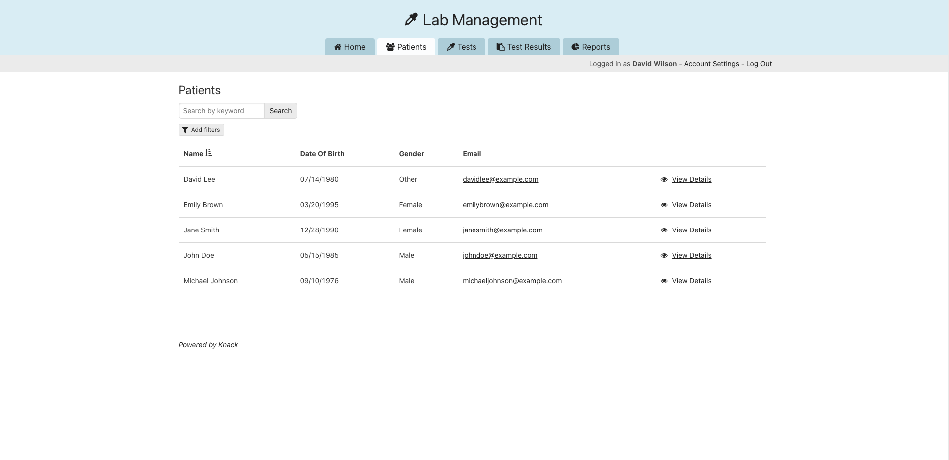Click the funnel icon on Add filters

pos(185,130)
